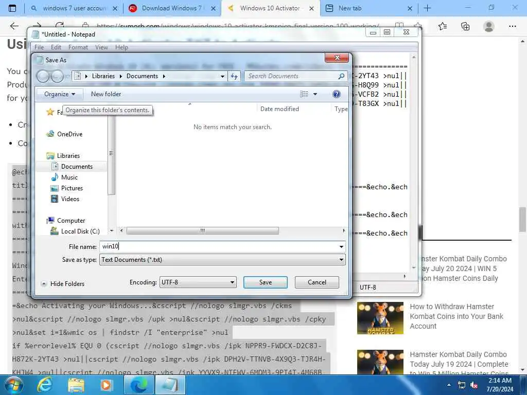Open 'How to Withdraw Hamster Kombat Coins' article link
527x395 pixels.
(x=456, y=316)
